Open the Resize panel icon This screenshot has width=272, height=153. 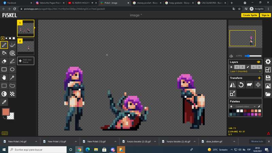tap(268, 70)
